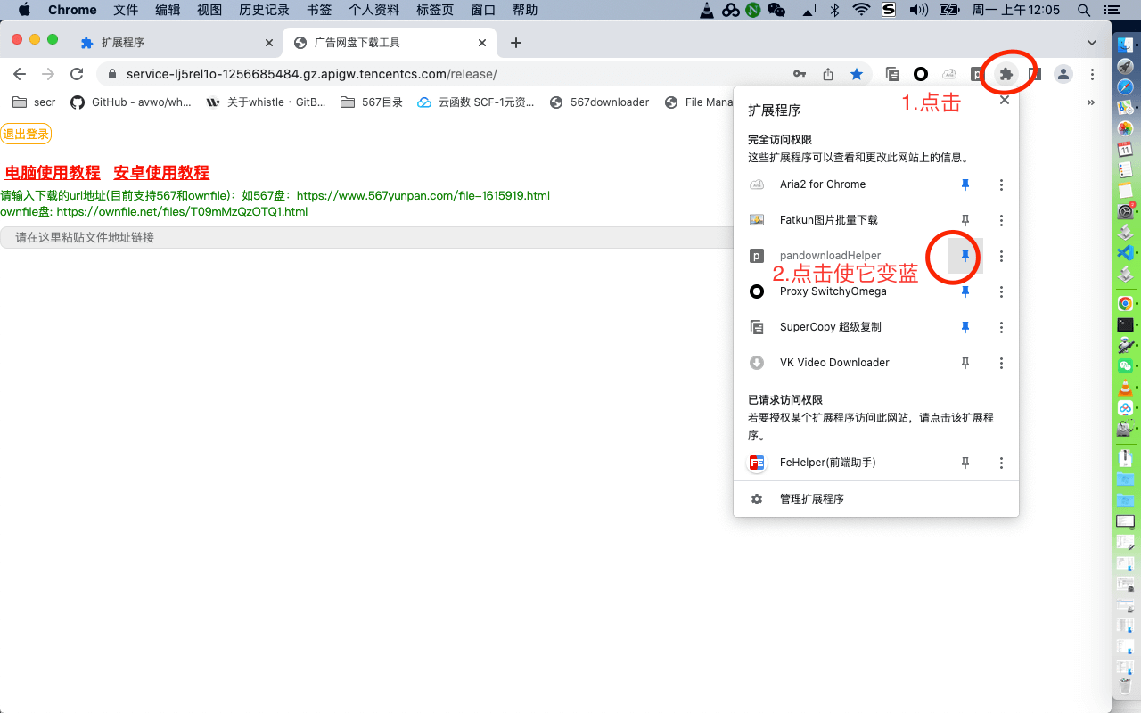Open the secr bookmark folder
The image size is (1141, 713).
point(34,102)
